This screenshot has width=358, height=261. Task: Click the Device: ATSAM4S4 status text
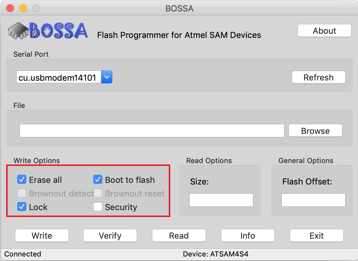[x=215, y=254]
